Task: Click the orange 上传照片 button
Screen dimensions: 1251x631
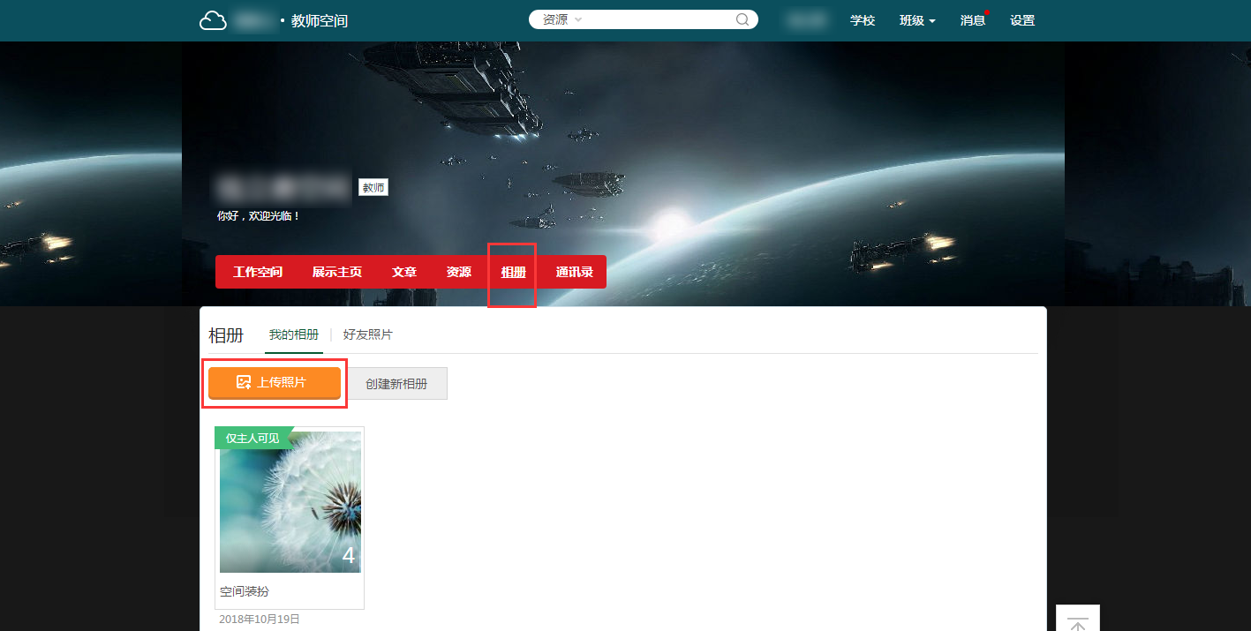Action: coord(275,382)
